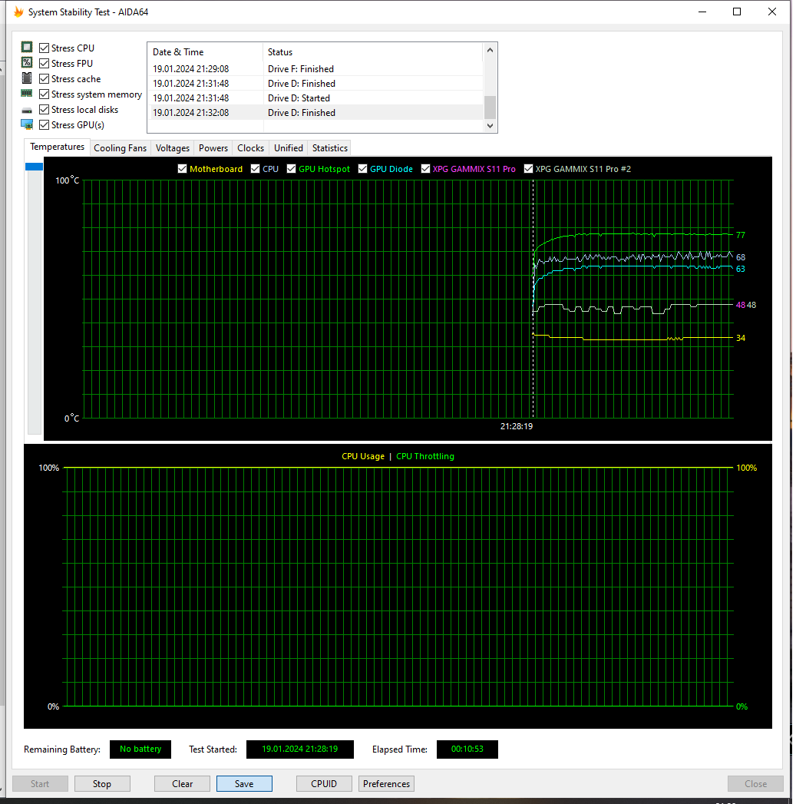The image size is (796, 804).
Task: Toggle the Stress system memory checkbox
Action: (44, 94)
